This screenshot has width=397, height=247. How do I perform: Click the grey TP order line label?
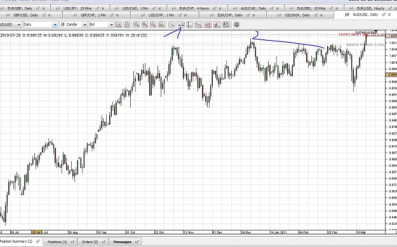coord(365,45)
